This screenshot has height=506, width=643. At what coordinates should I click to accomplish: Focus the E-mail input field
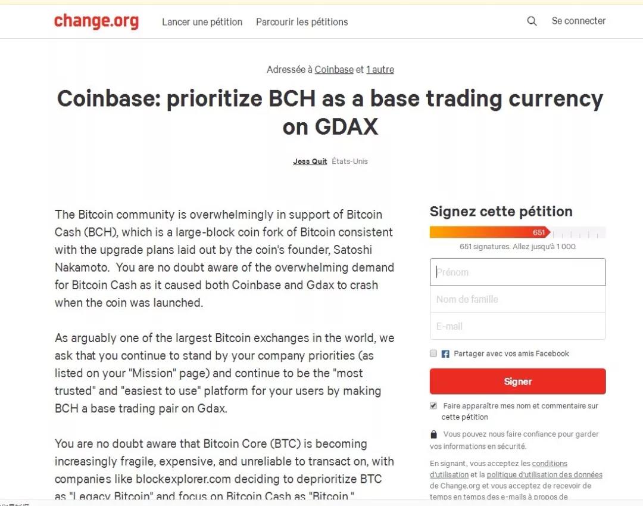point(517,326)
